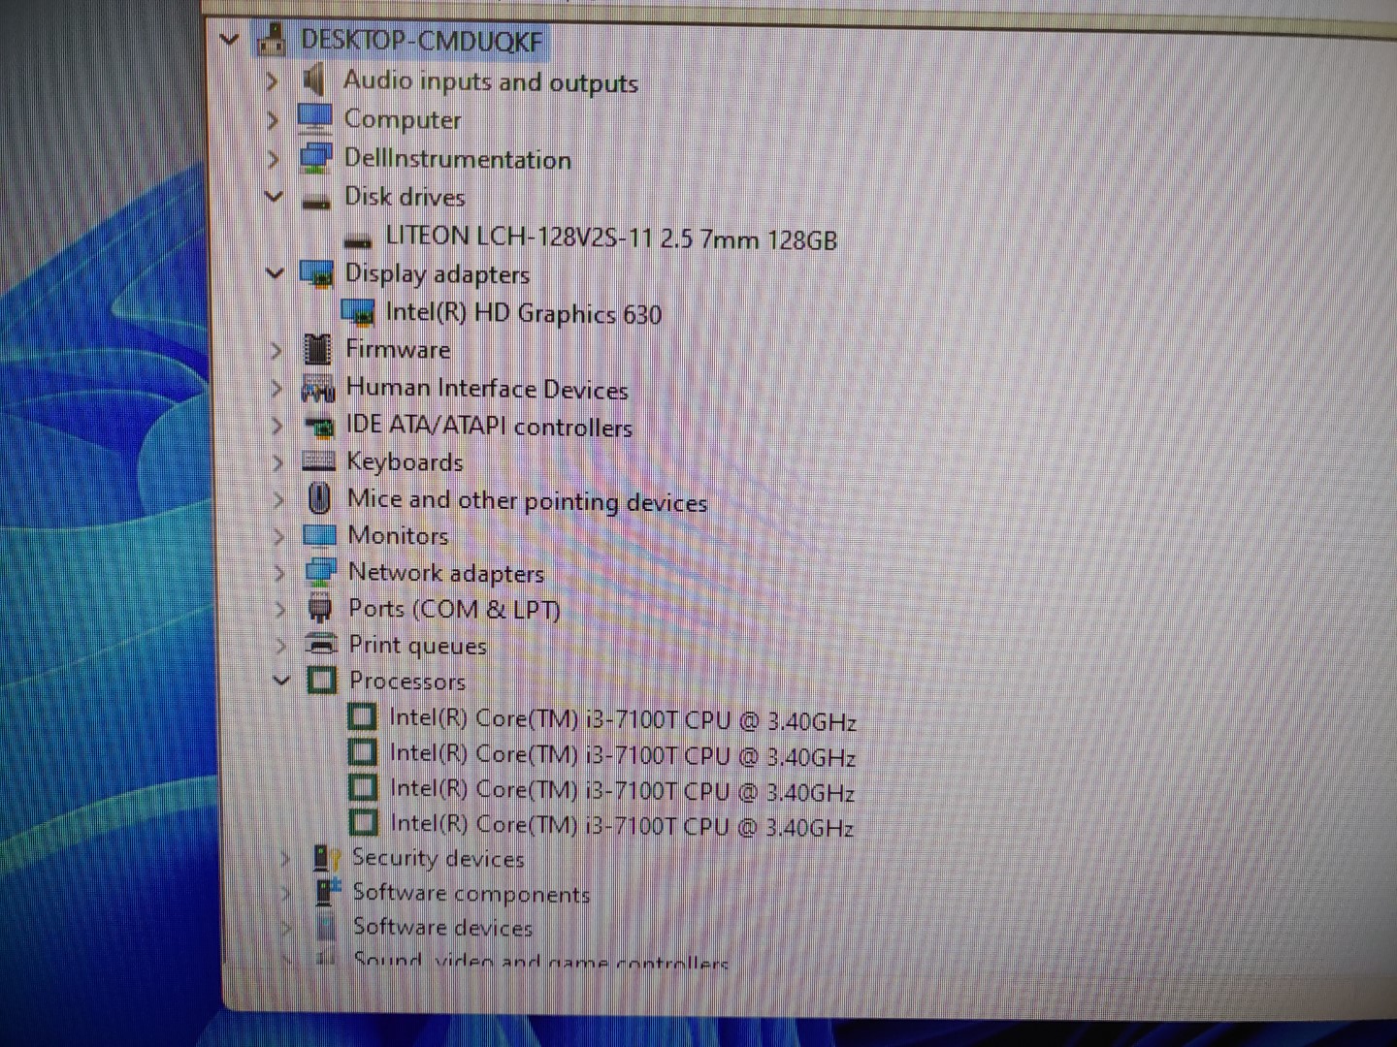The height and width of the screenshot is (1047, 1397).
Task: Click the Keyboards category icon
Action: click(x=318, y=461)
